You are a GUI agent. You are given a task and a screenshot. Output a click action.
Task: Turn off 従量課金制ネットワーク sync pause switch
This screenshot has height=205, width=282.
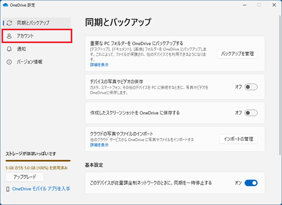pyautogui.click(x=251, y=183)
